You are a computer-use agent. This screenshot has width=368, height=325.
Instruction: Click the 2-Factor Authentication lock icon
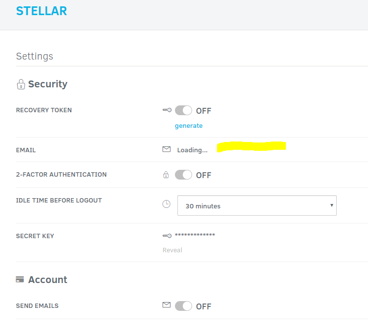[166, 175]
